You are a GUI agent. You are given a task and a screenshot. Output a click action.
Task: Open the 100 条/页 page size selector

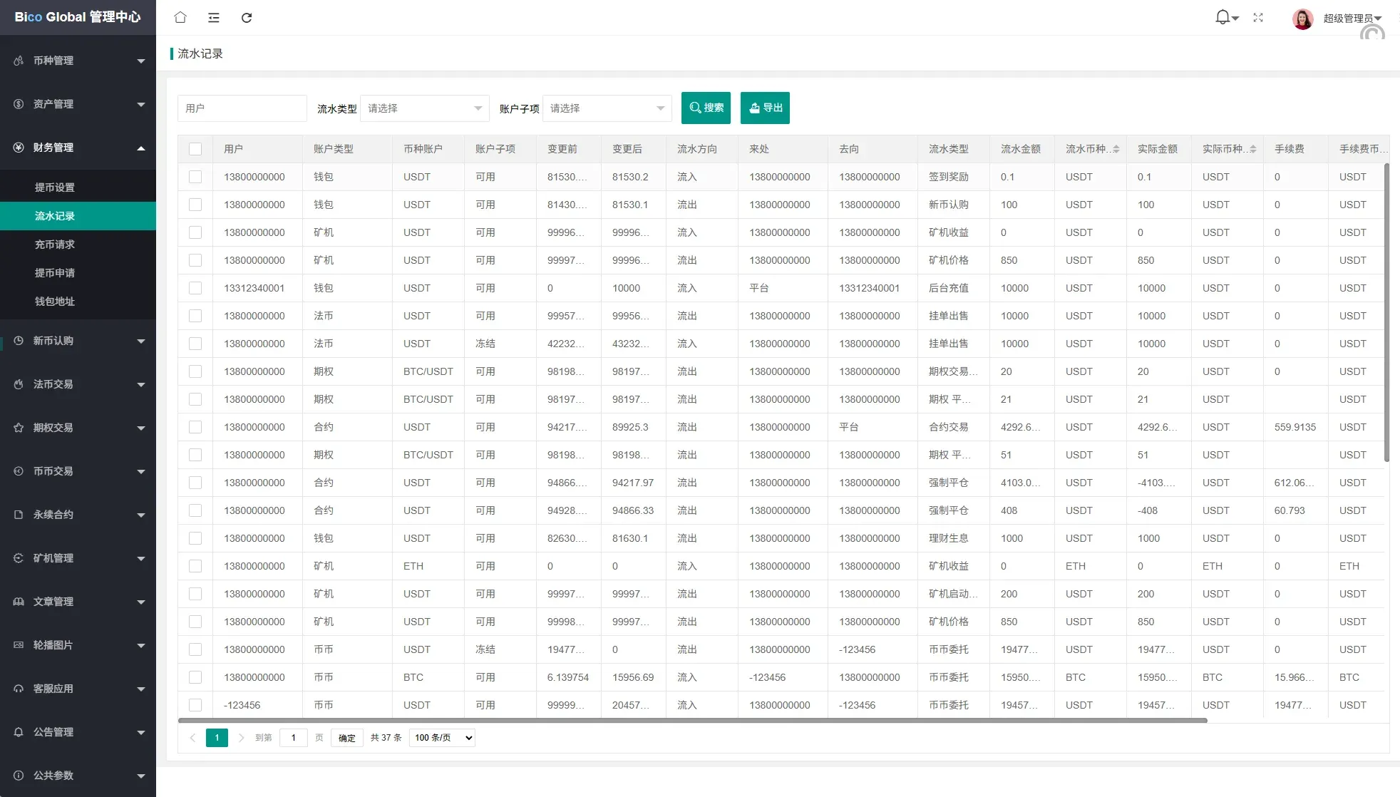click(x=442, y=738)
